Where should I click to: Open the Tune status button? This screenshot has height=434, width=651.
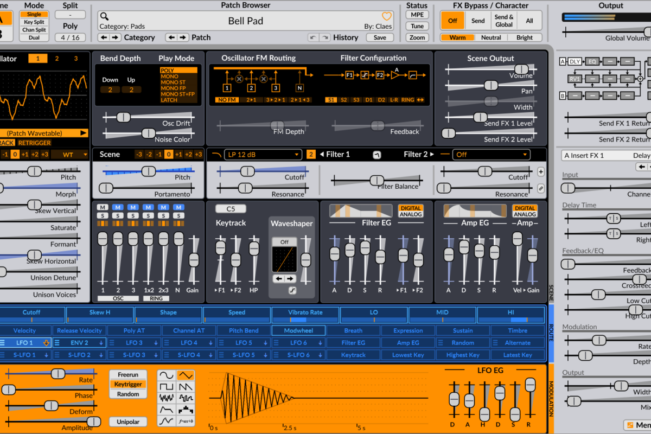pos(417,26)
